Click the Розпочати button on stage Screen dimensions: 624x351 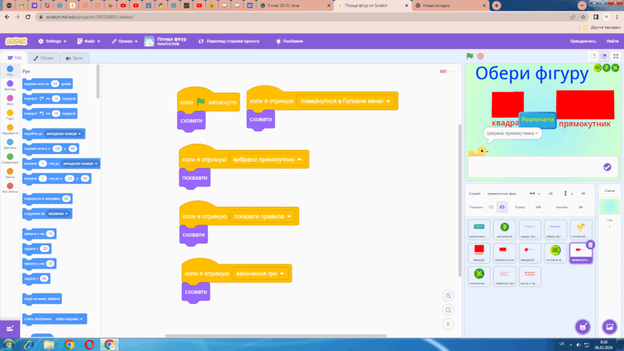coord(537,120)
